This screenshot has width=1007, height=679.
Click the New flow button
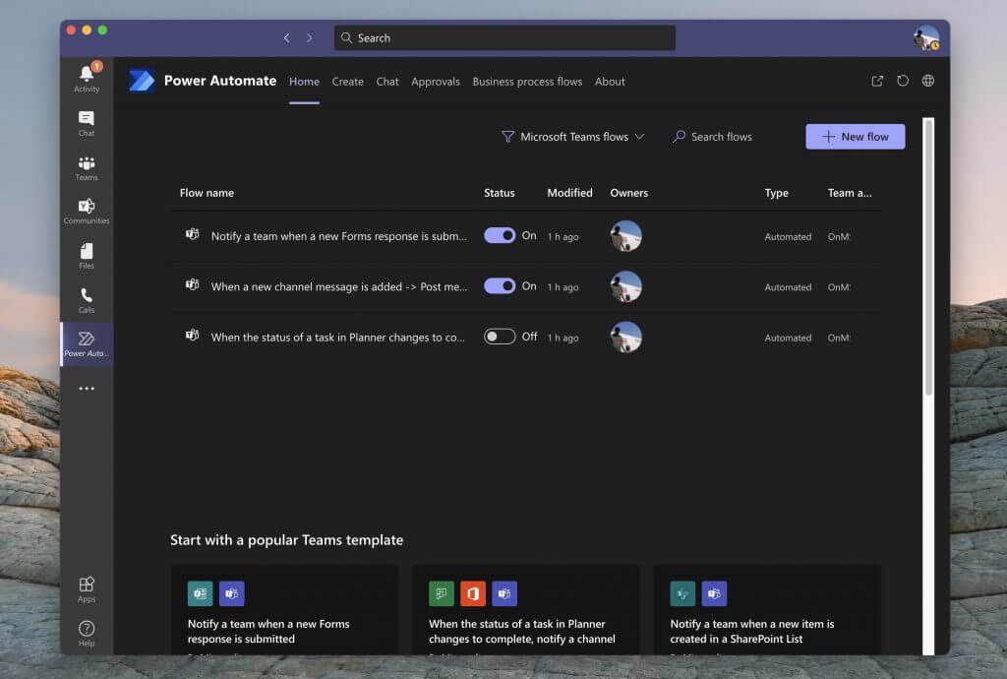(855, 136)
